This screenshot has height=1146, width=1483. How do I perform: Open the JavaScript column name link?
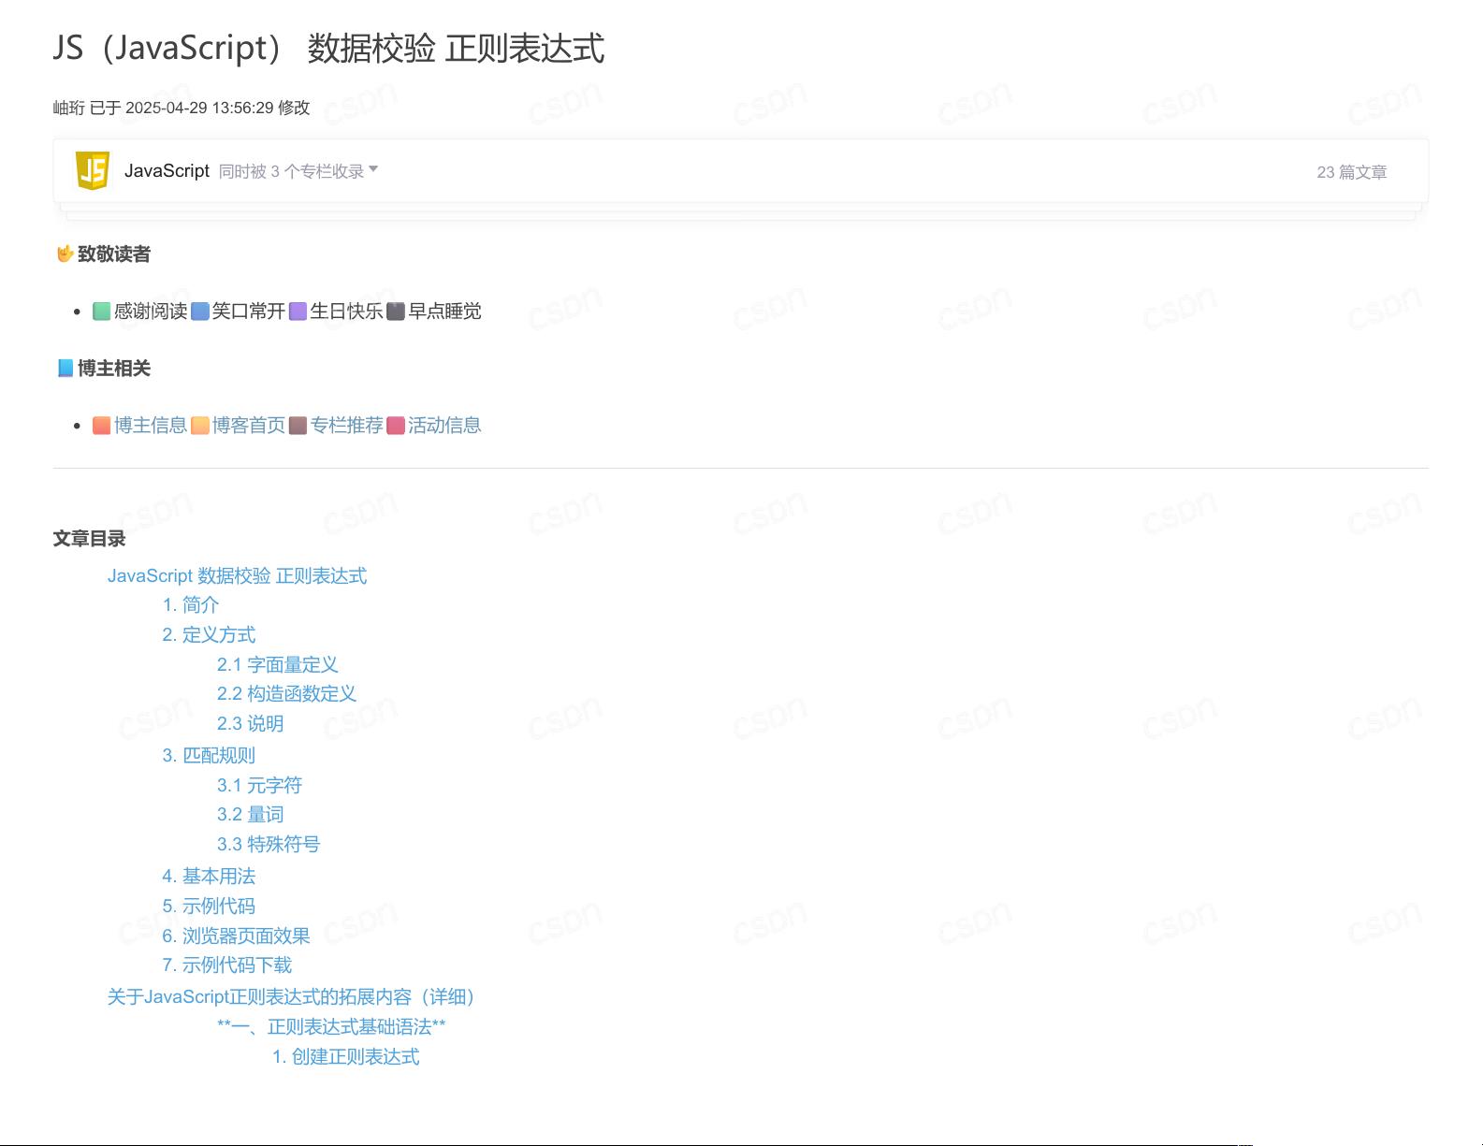point(167,170)
